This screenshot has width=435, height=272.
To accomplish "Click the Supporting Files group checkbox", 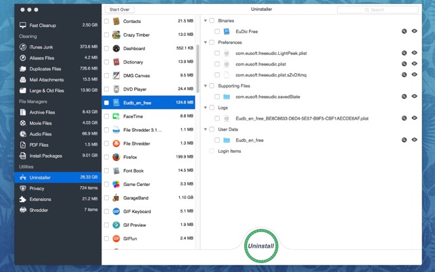I will click(212, 86).
